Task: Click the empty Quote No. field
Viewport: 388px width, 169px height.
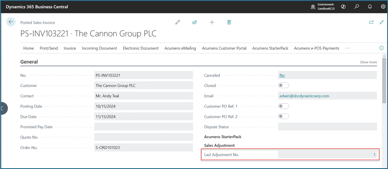Action: pyautogui.click(x=143, y=137)
